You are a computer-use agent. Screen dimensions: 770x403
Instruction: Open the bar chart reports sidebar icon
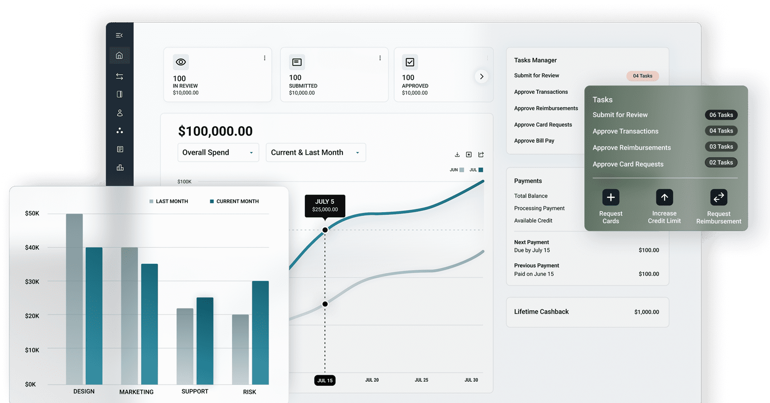pyautogui.click(x=120, y=168)
